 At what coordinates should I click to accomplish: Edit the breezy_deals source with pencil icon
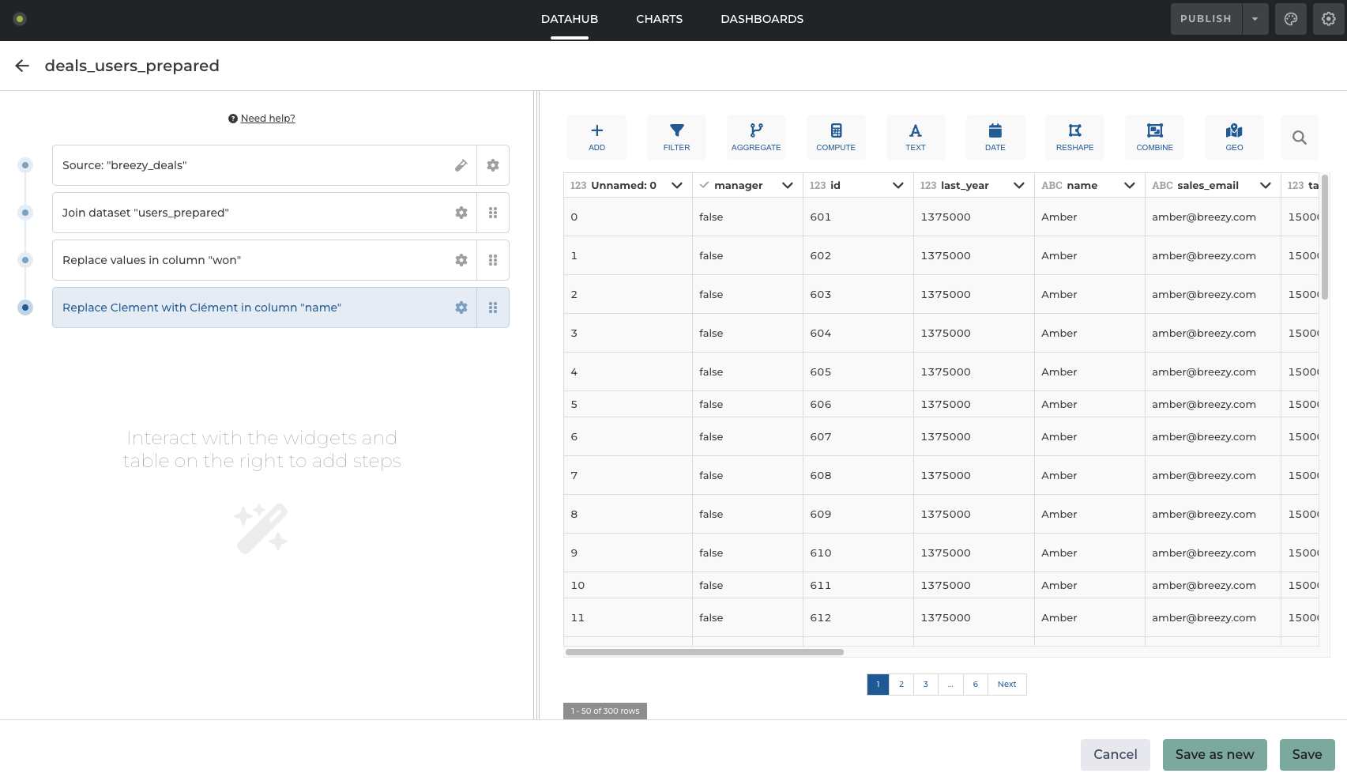(x=461, y=165)
